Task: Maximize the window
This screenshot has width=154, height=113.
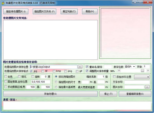Action: click(140, 2)
